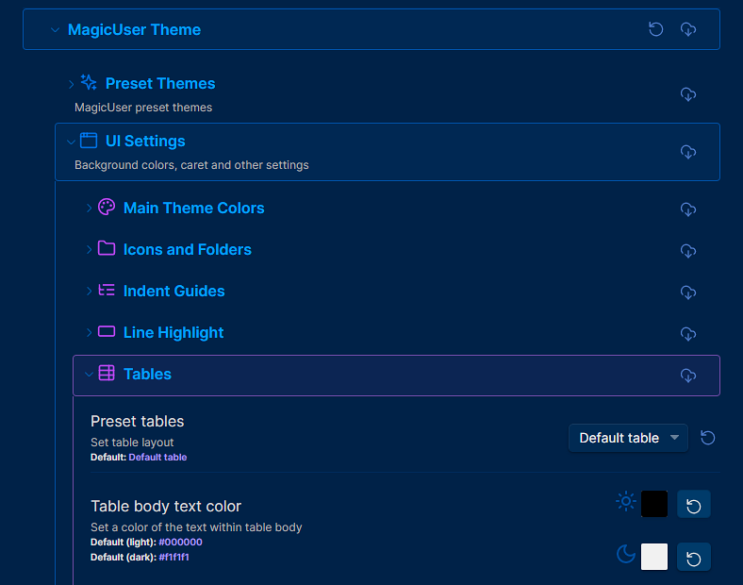Open the Default table dropdown
Screen dimensions: 743x585
coord(628,438)
